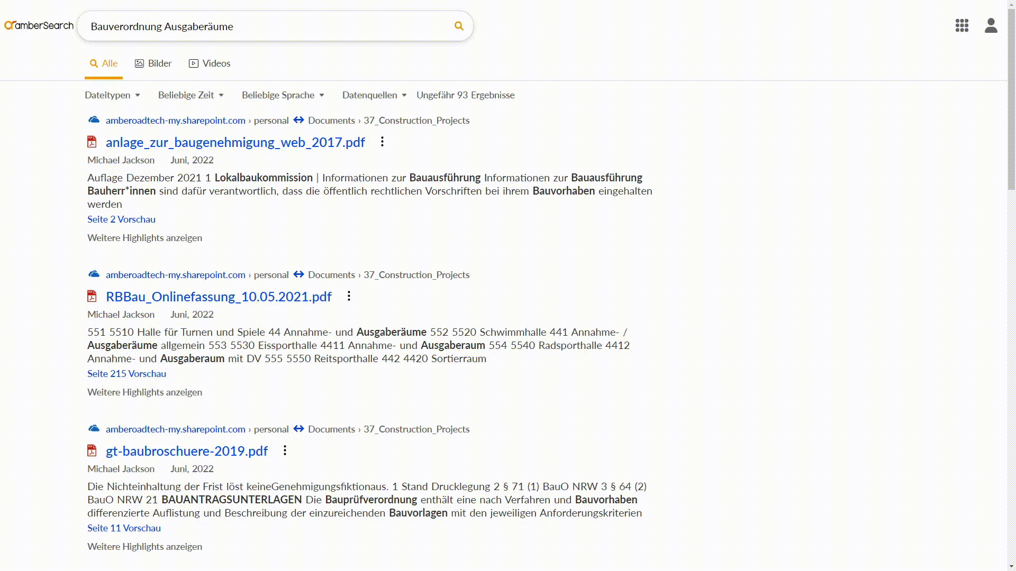The width and height of the screenshot is (1016, 571).
Task: Click PDF icon of gt-baubroschuere-2019 file
Action: pyautogui.click(x=92, y=450)
